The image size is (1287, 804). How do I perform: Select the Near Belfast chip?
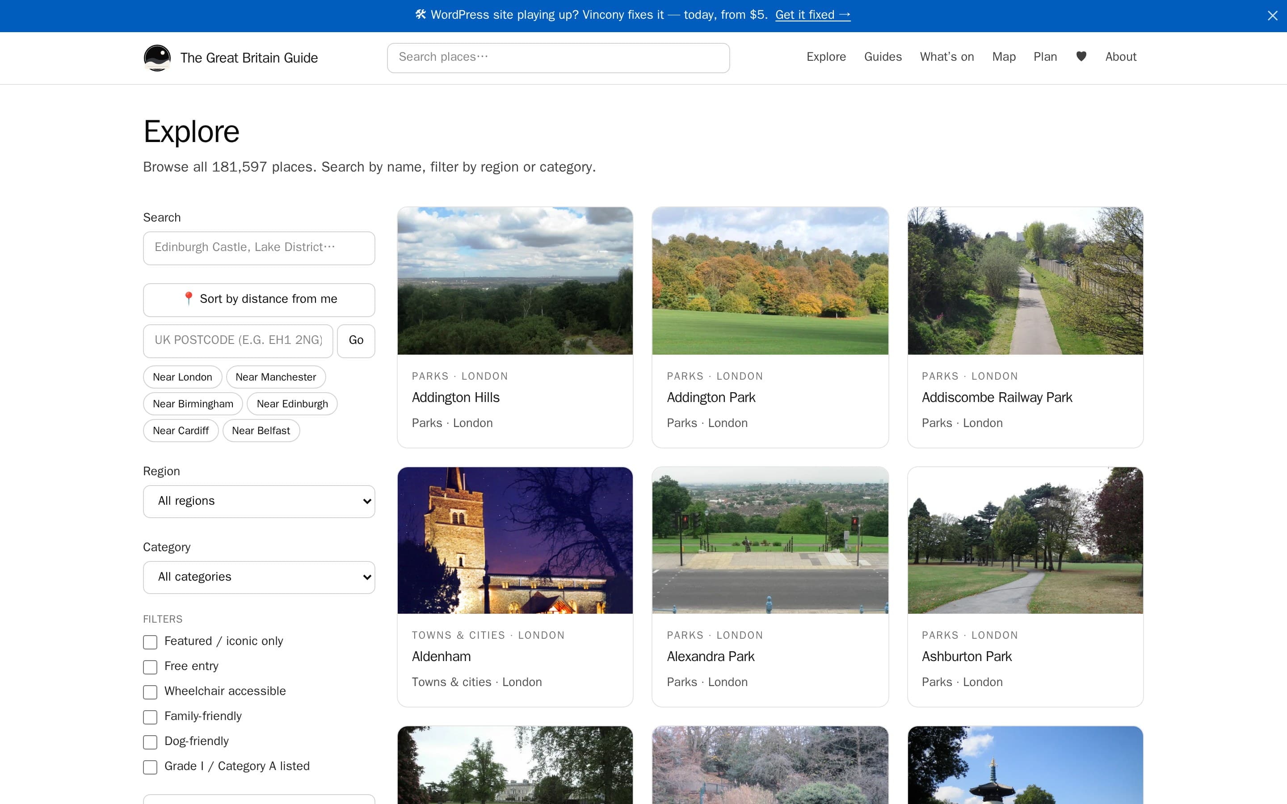point(261,431)
